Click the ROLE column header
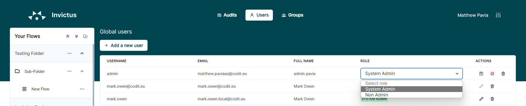 [x=365, y=61]
